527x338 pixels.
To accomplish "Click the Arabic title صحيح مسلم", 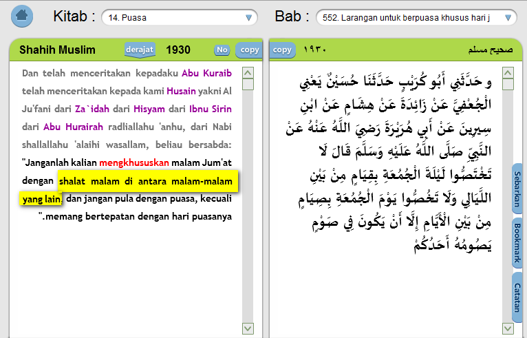I will pyautogui.click(x=491, y=50).
